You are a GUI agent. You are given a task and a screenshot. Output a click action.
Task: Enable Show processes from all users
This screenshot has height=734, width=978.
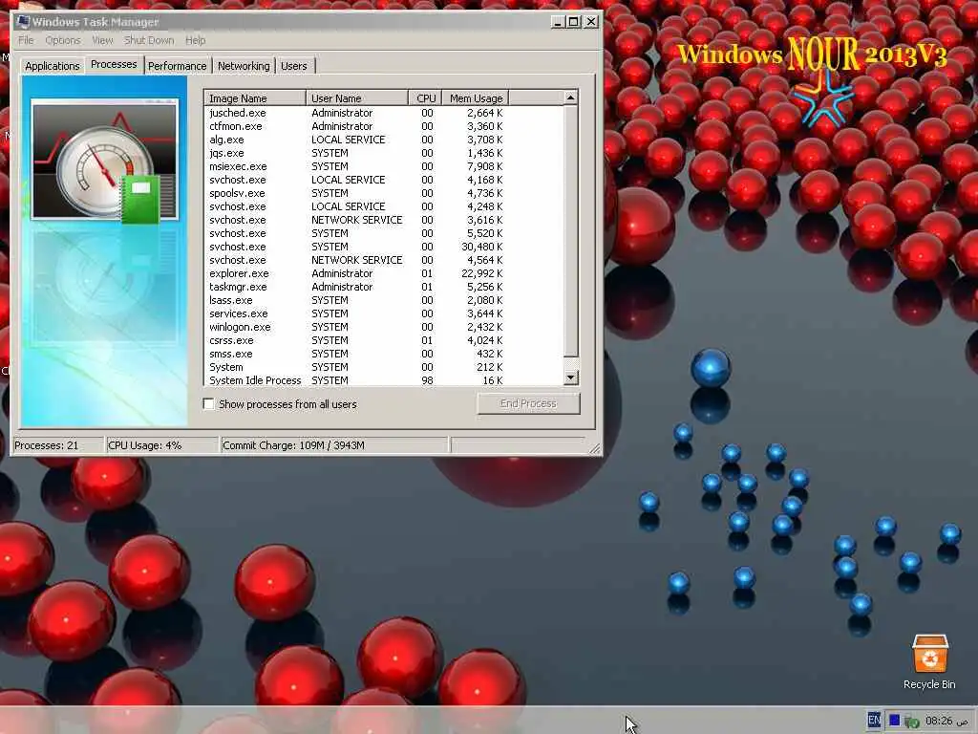pos(209,404)
